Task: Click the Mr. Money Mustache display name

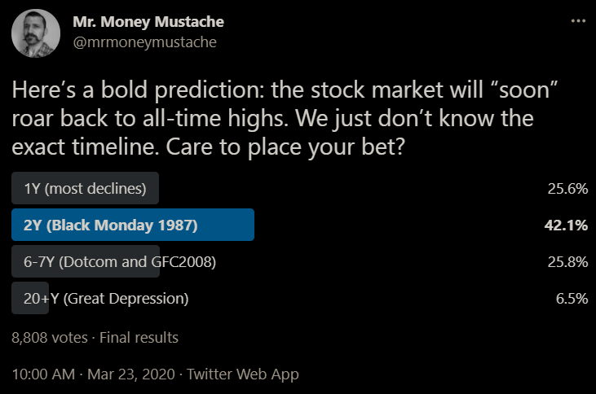Action: pyautogui.click(x=148, y=22)
